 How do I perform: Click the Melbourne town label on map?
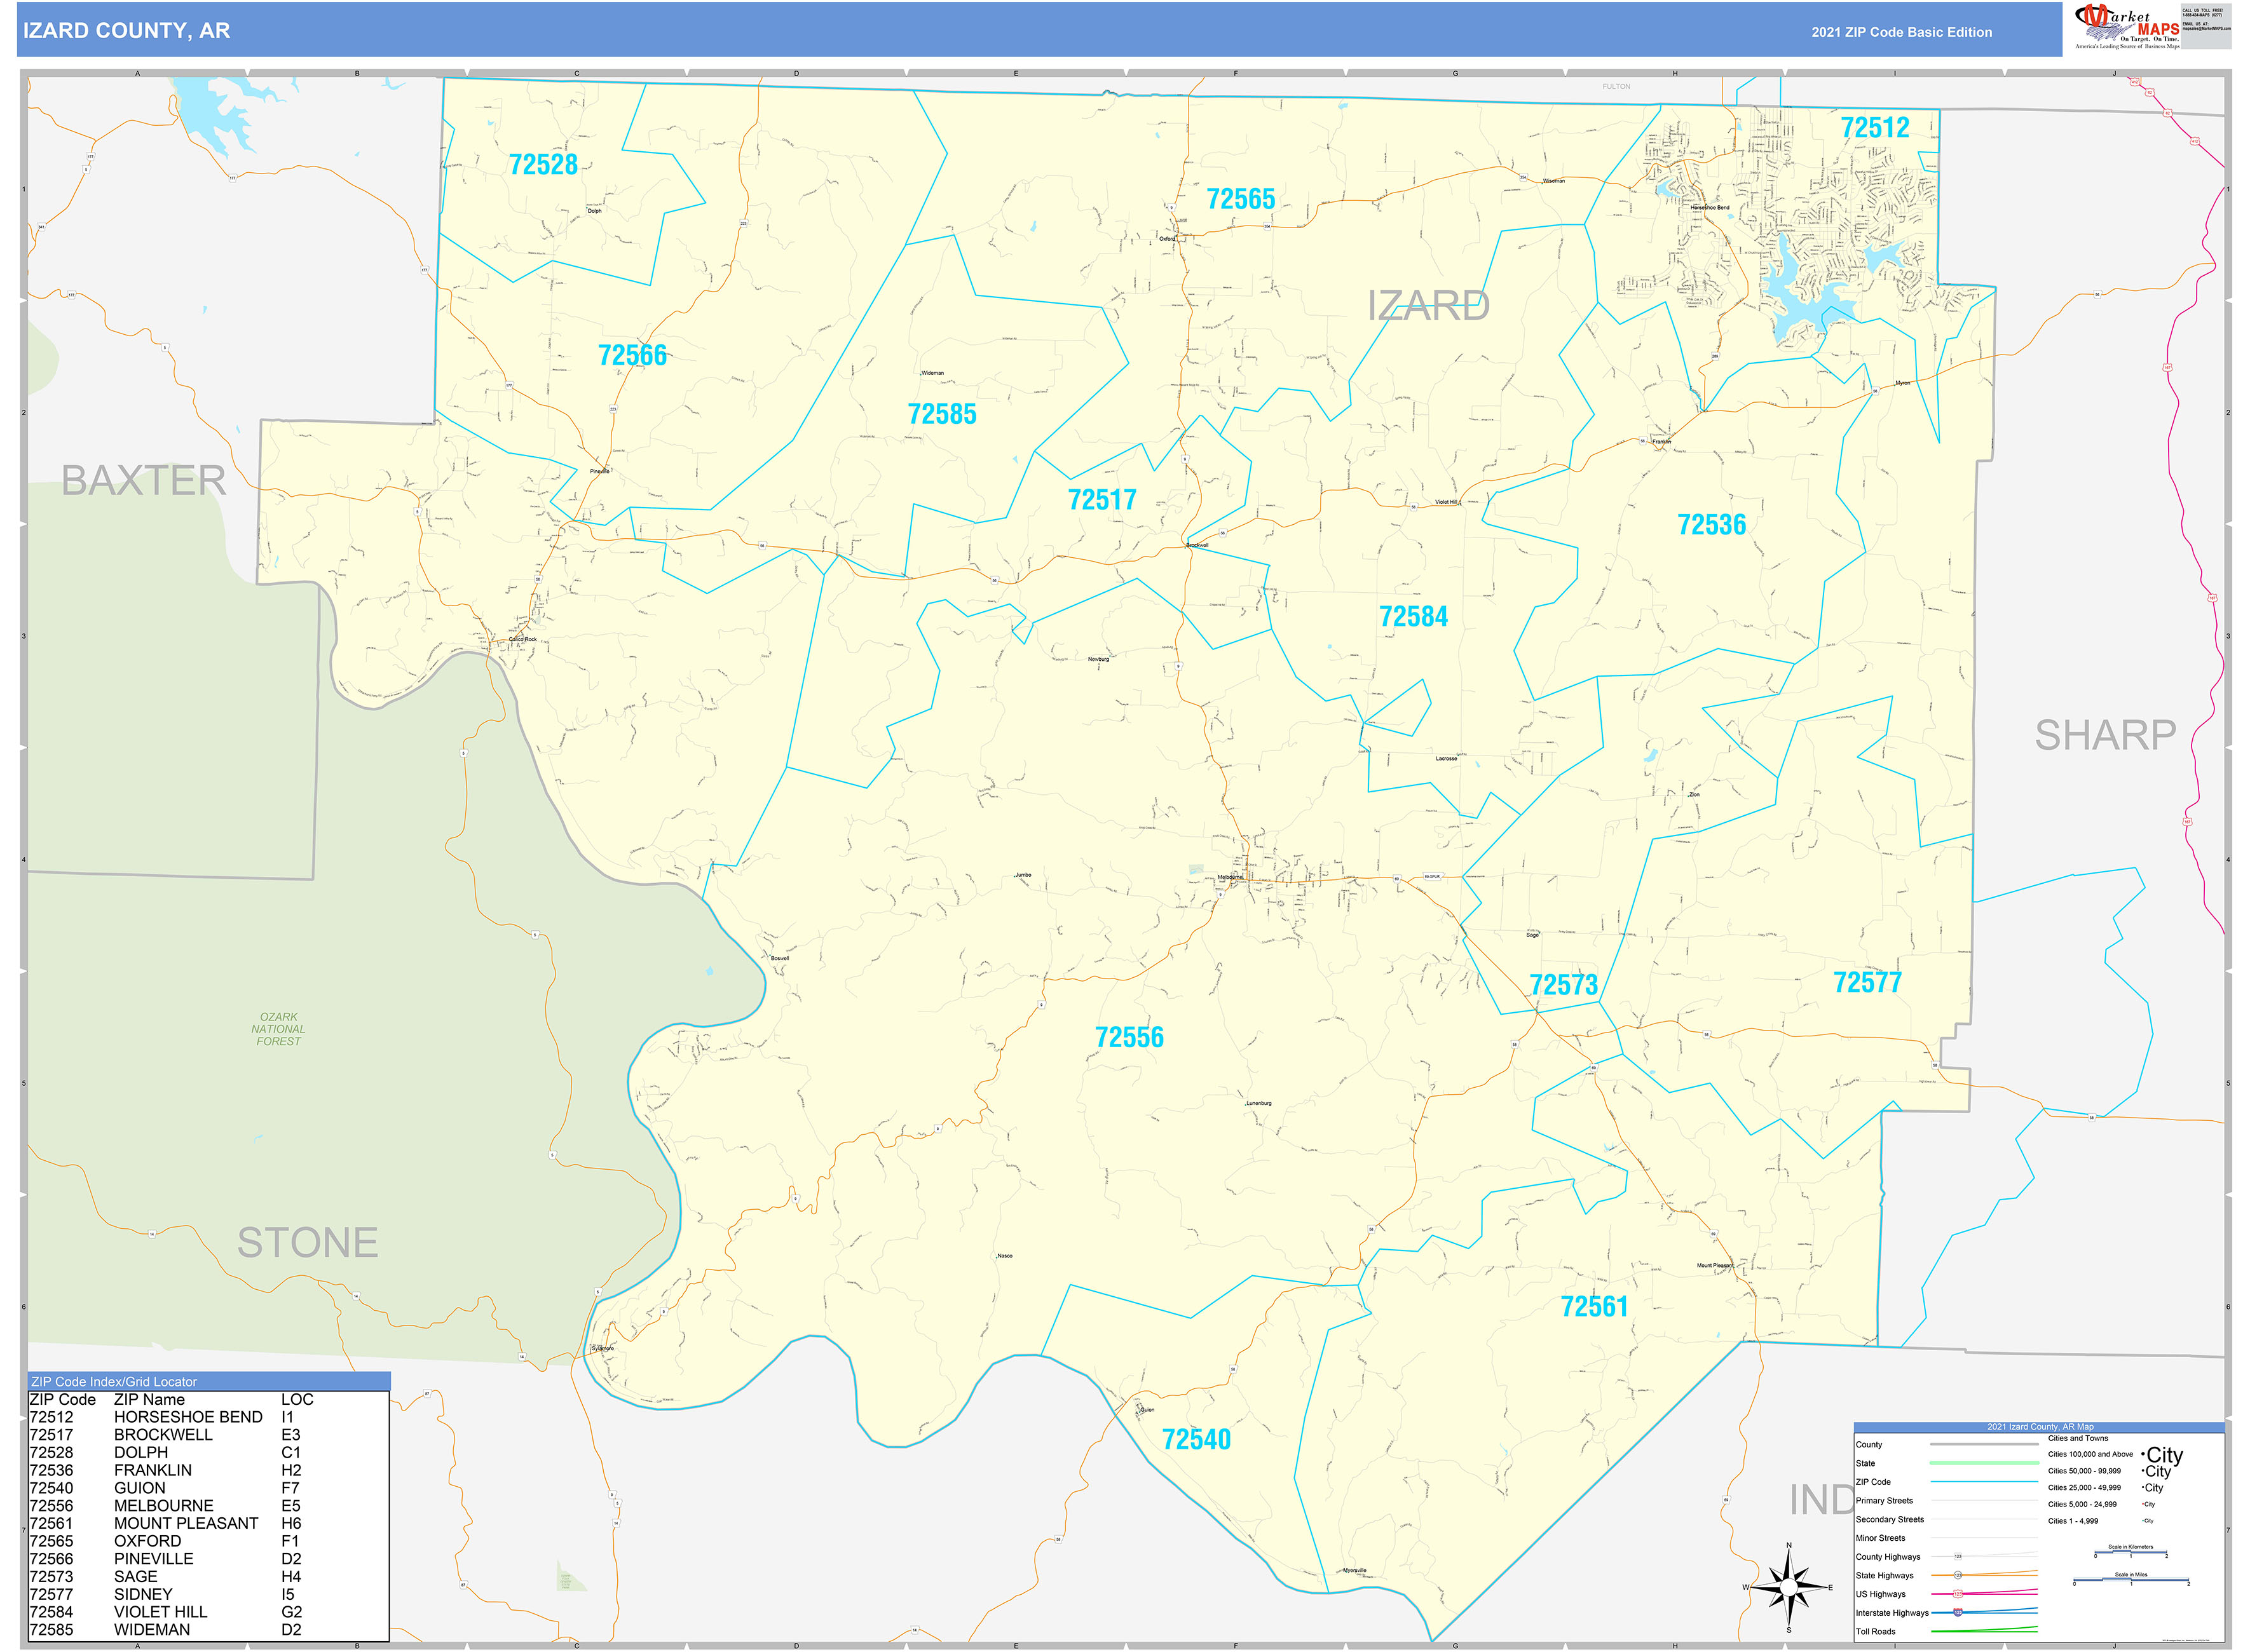pyautogui.click(x=1229, y=878)
